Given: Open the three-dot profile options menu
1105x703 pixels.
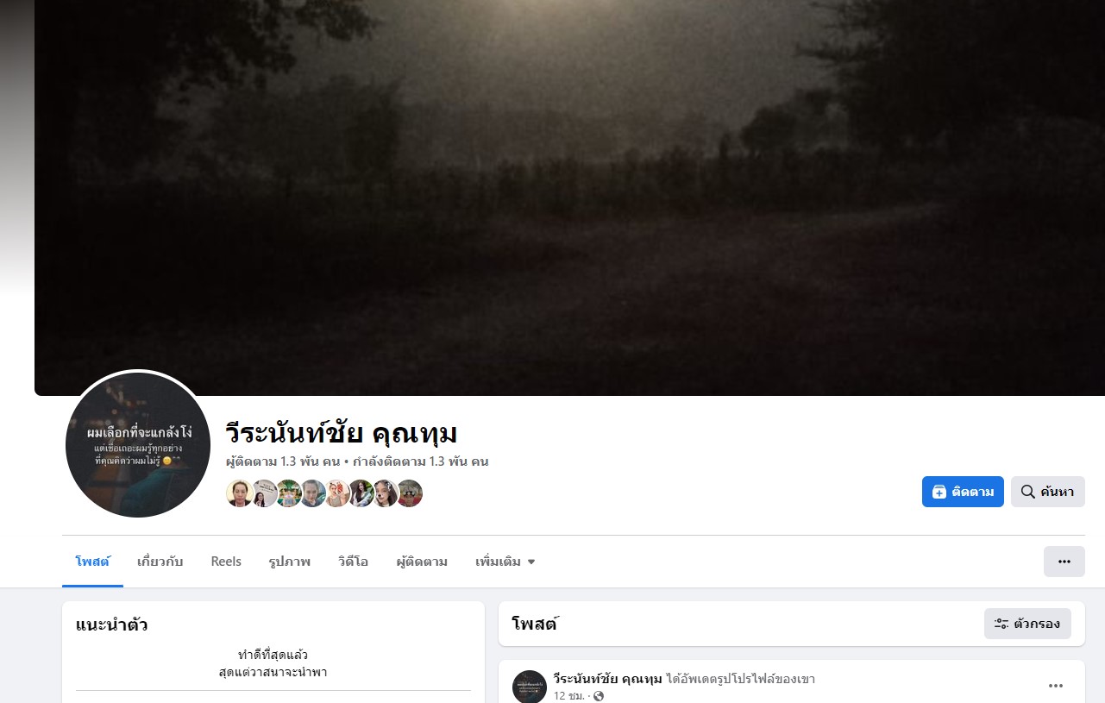Looking at the screenshot, I should pyautogui.click(x=1064, y=562).
